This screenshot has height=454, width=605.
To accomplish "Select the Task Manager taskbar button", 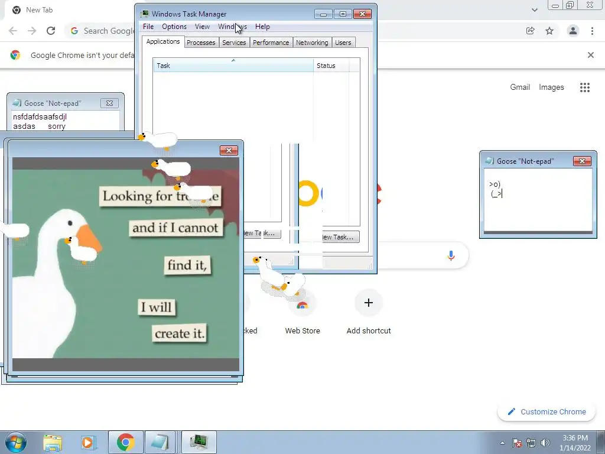I will [199, 442].
